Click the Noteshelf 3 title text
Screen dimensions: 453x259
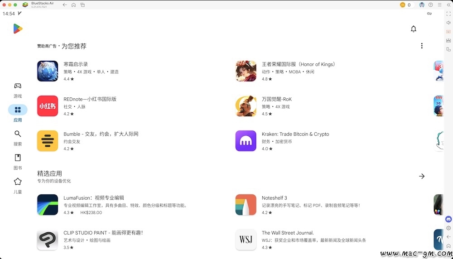click(274, 198)
